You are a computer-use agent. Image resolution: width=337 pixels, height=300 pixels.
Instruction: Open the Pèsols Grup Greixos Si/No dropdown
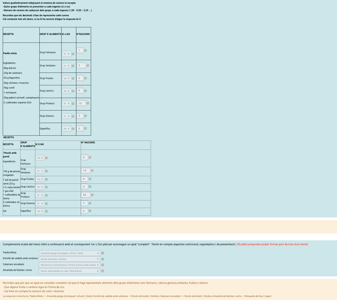tap(40, 204)
